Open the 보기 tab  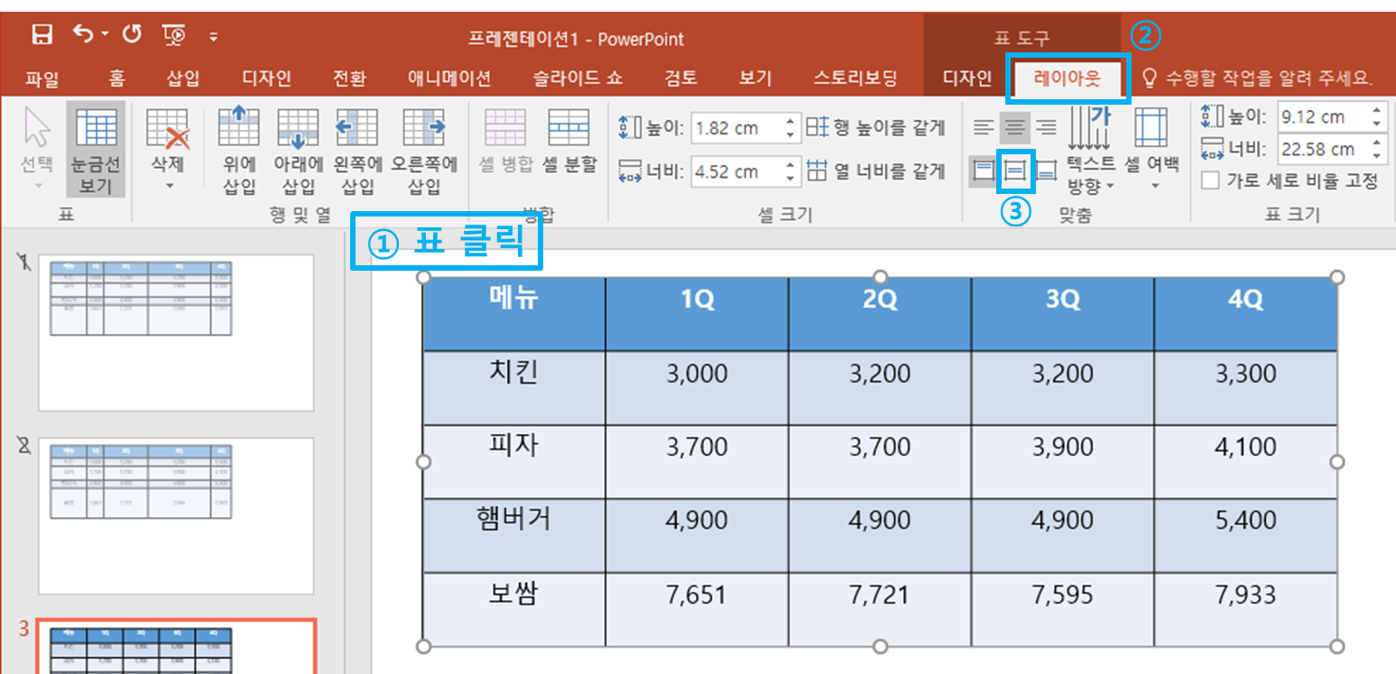754,78
